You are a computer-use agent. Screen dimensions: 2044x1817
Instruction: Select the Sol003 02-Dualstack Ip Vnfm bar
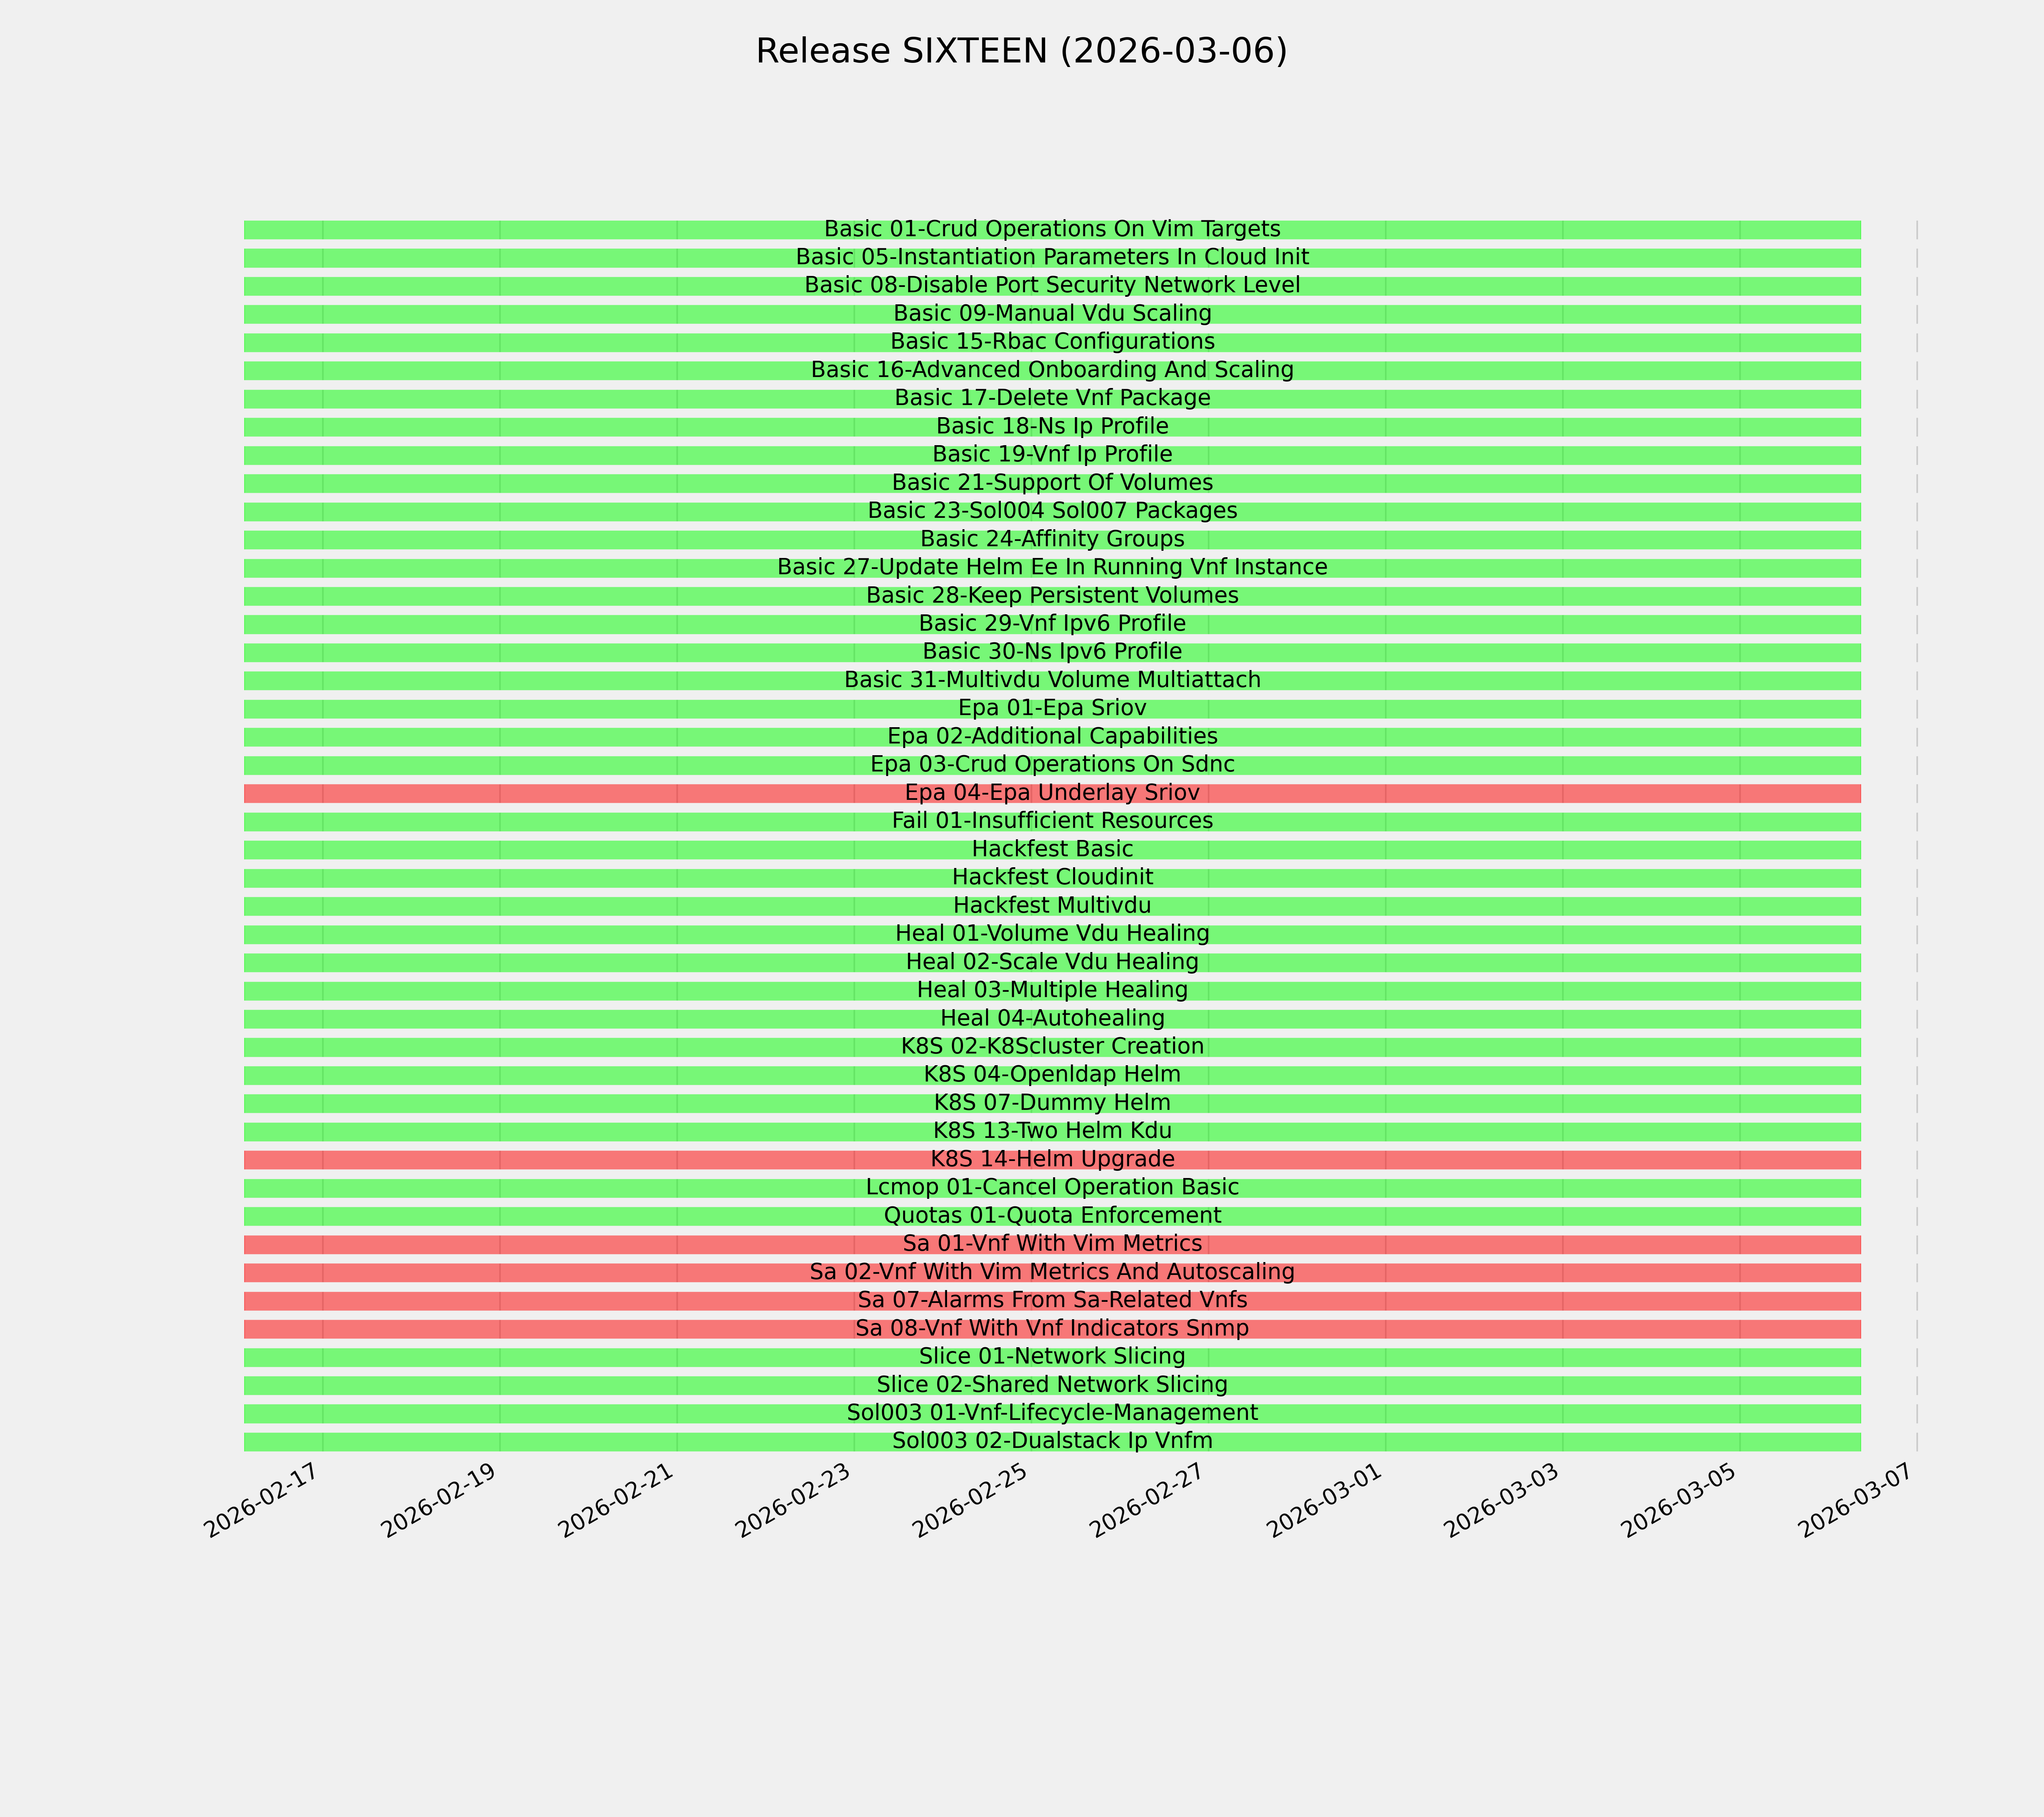click(1052, 1442)
